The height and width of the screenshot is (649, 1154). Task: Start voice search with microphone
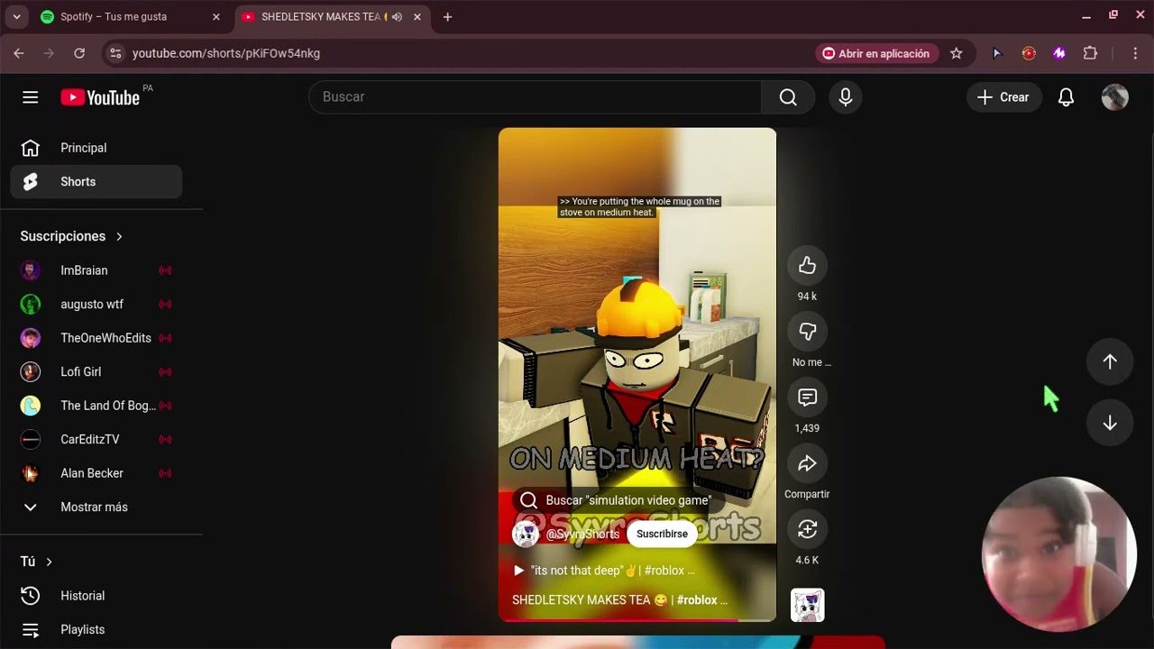(x=846, y=97)
